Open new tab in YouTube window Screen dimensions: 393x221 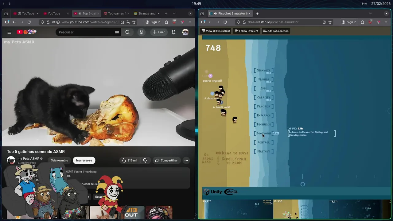tap(166, 14)
